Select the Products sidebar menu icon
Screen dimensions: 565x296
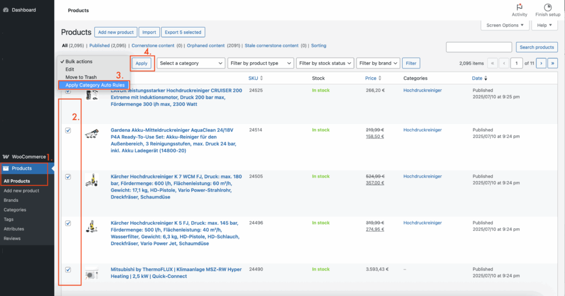(6, 168)
